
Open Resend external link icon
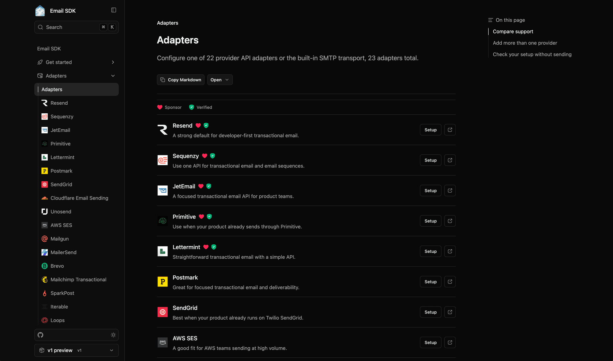450,130
